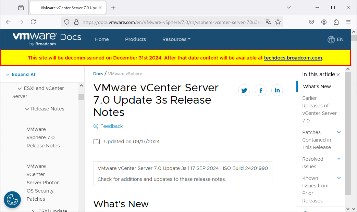Open the Firefox account menu
357x212 pixels.
point(324,22)
